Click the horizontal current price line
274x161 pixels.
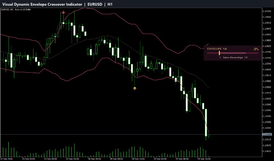click(x=131, y=134)
